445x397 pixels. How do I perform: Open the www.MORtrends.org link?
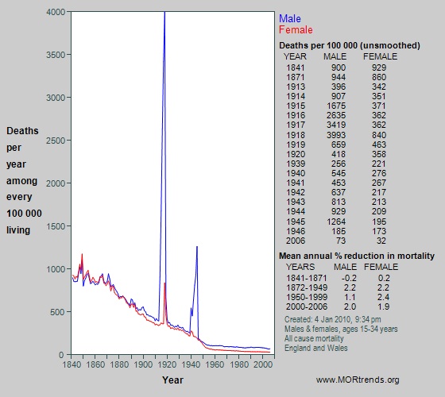[358, 380]
